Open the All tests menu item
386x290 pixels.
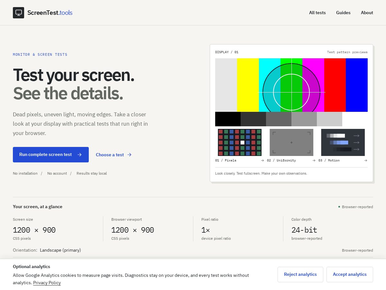(x=317, y=13)
